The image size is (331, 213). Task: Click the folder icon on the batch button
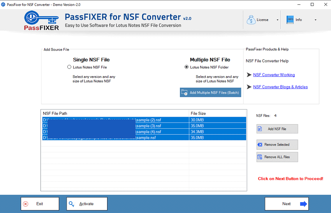[184, 92]
